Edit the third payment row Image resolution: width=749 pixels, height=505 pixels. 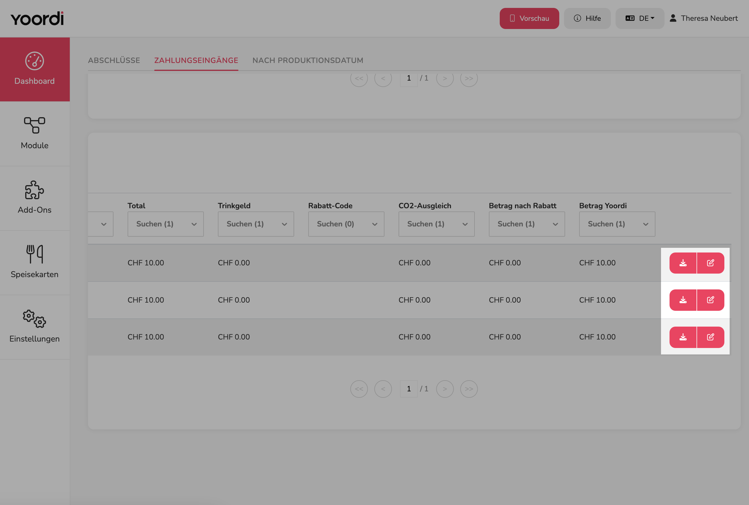710,337
